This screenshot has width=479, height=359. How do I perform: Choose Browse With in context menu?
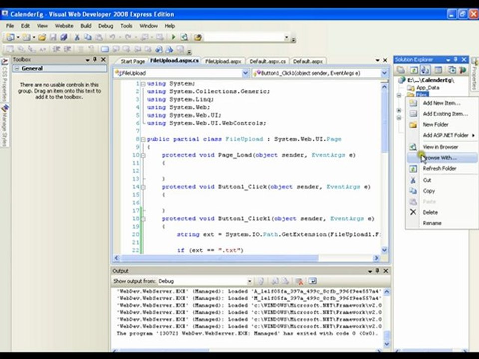[442, 158]
